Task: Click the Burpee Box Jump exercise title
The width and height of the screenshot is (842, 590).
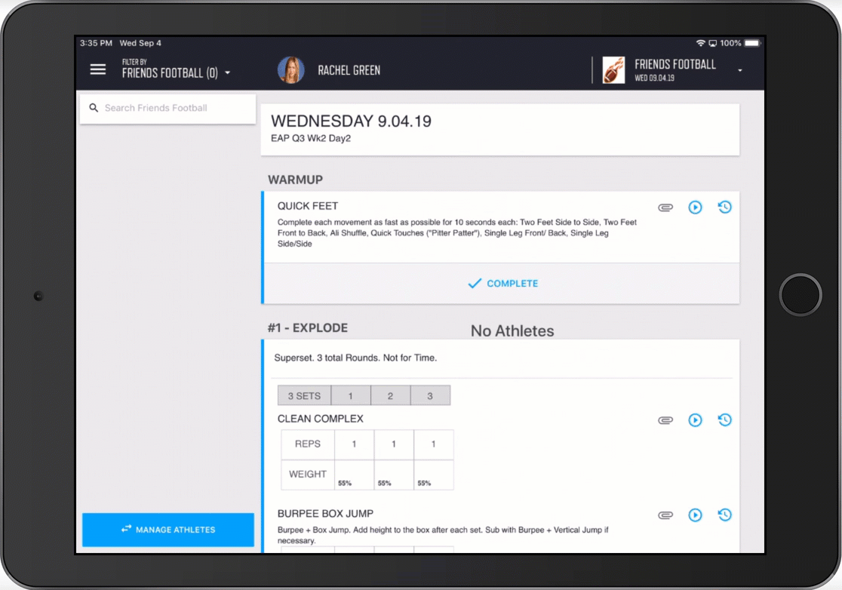Action: tap(325, 514)
